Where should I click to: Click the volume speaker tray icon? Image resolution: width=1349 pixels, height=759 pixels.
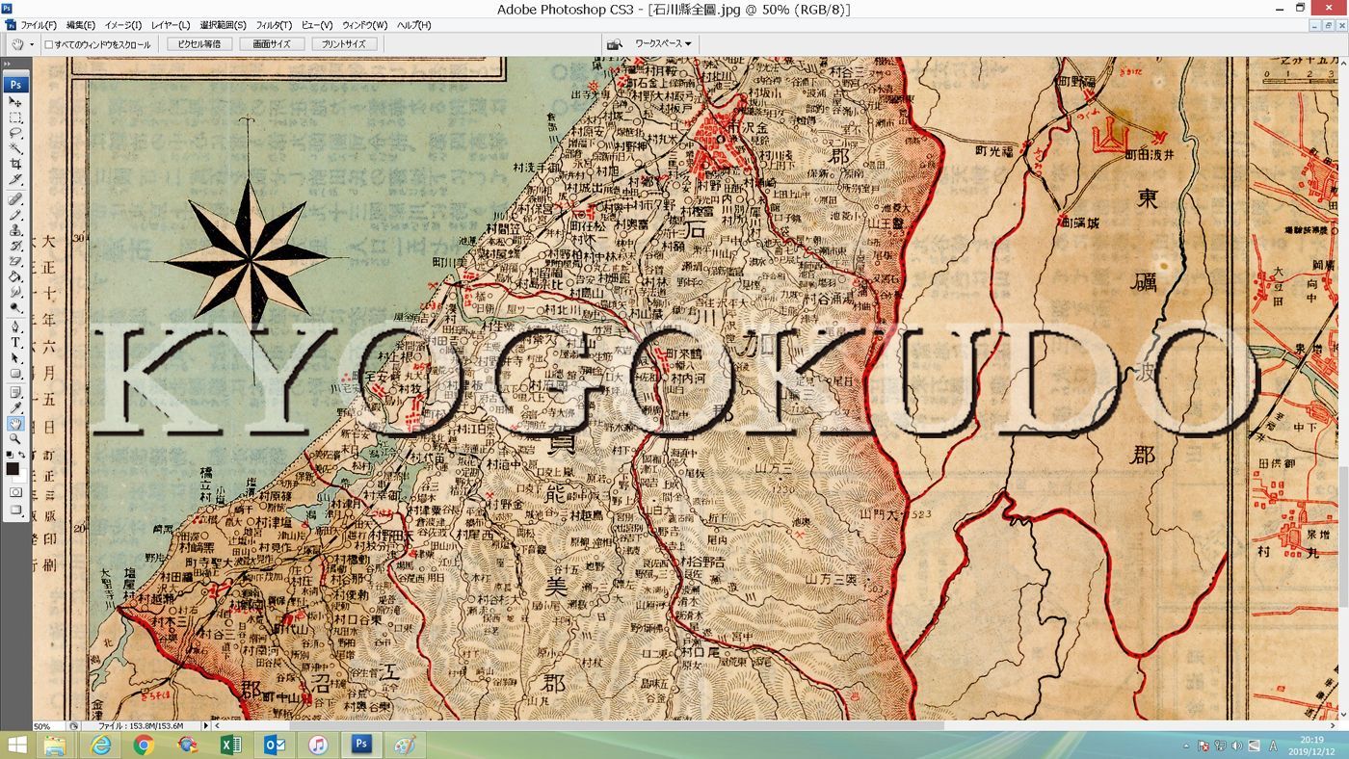[x=1237, y=746]
